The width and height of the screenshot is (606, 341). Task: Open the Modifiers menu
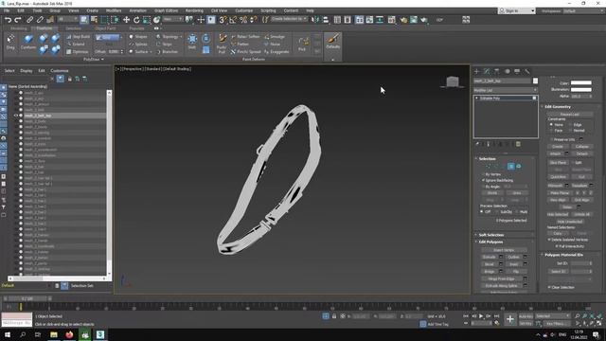click(x=114, y=10)
